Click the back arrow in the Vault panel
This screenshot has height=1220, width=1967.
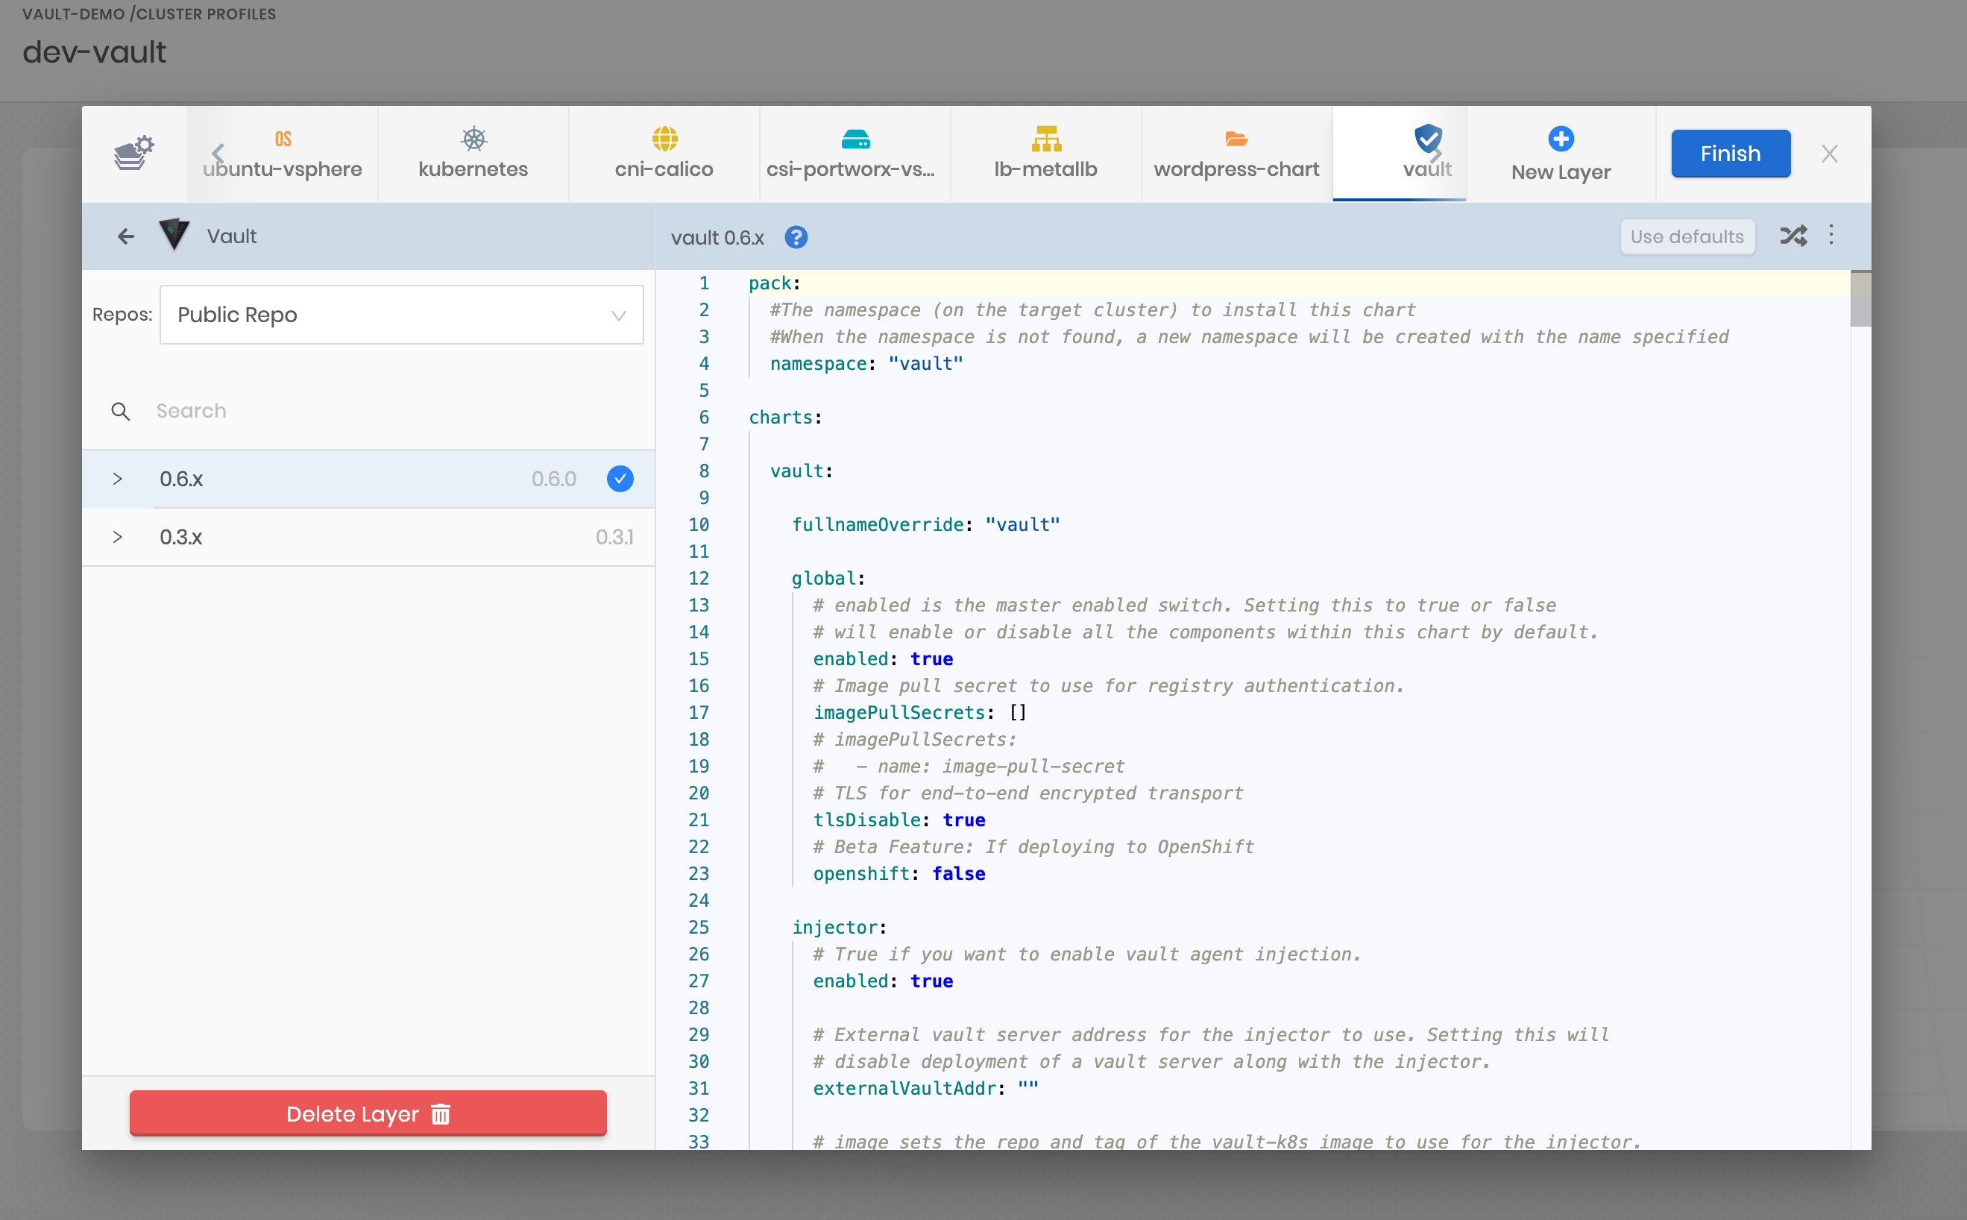click(x=126, y=236)
